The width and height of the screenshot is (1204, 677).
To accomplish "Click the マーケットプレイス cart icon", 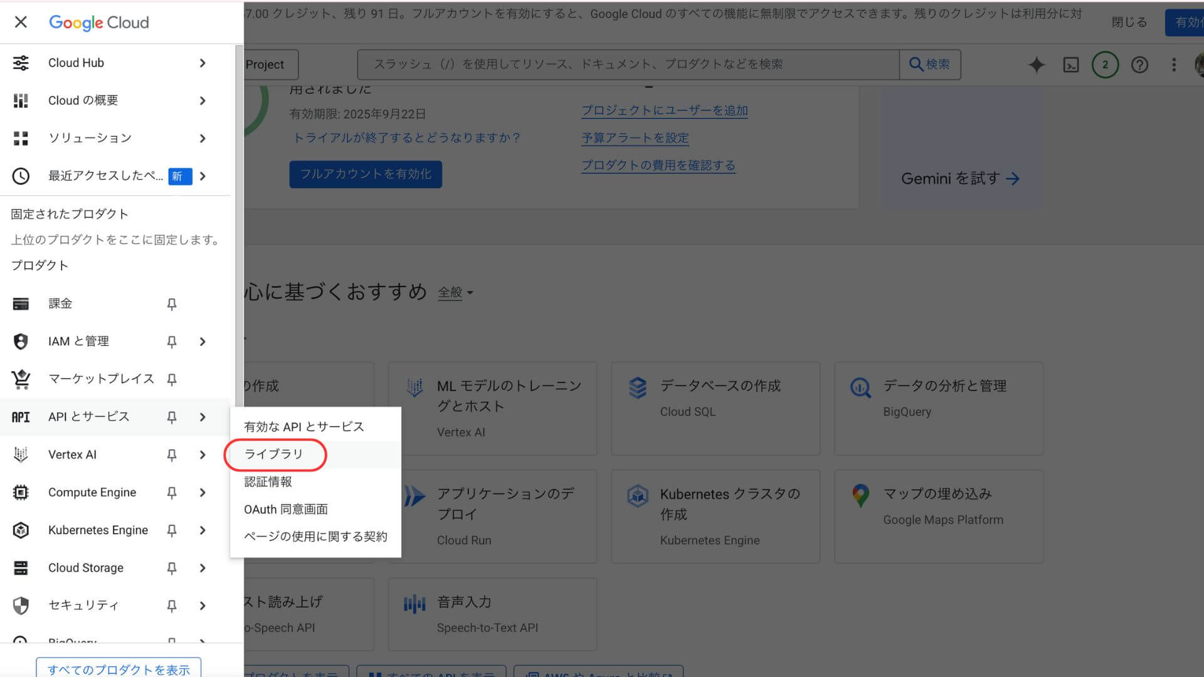I will coord(21,379).
